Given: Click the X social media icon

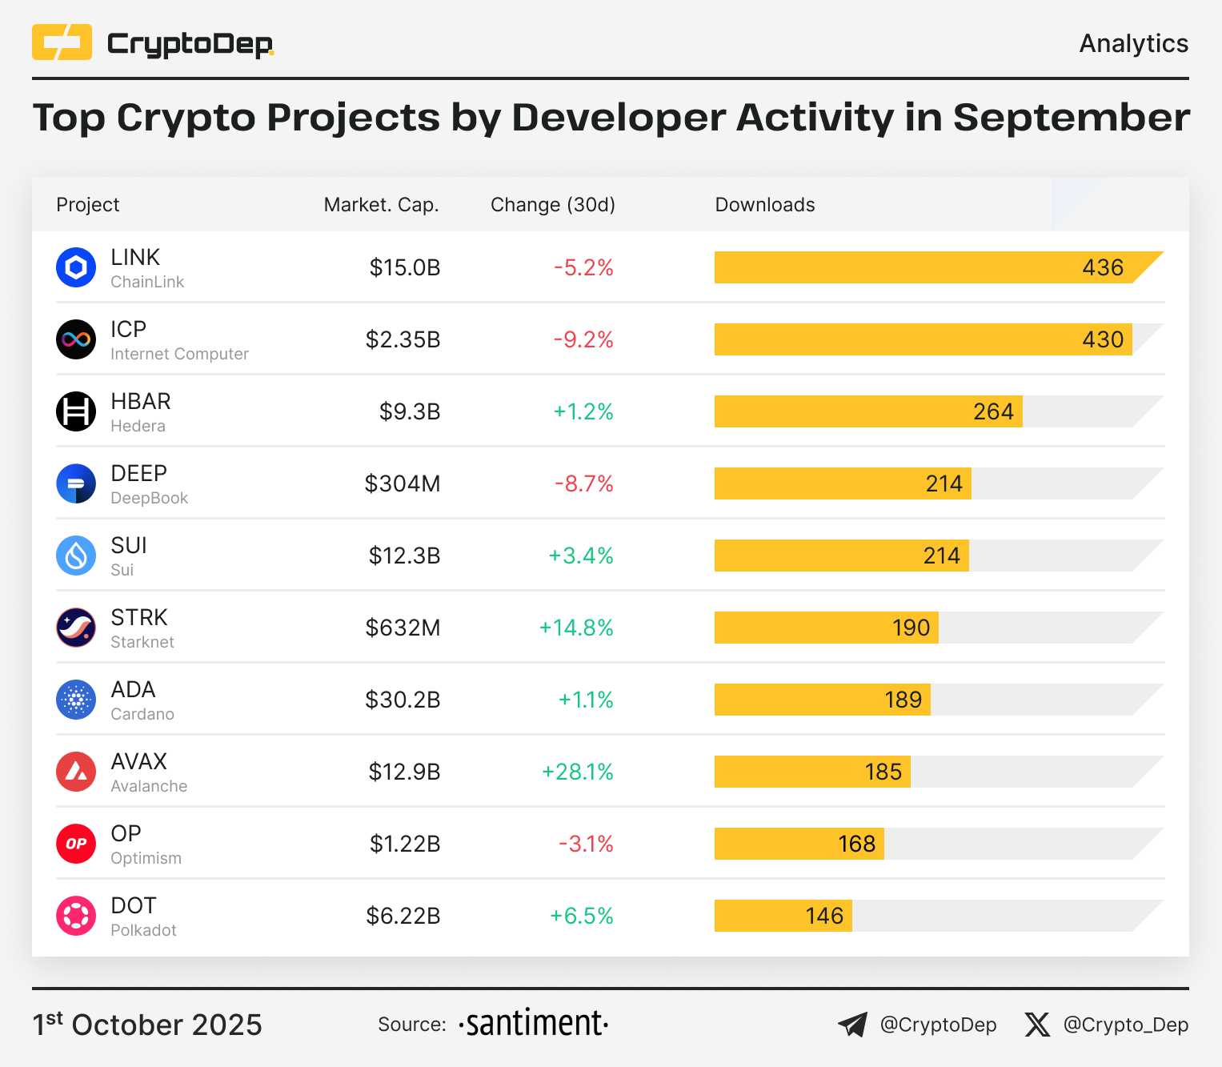Looking at the screenshot, I should click(1037, 1025).
